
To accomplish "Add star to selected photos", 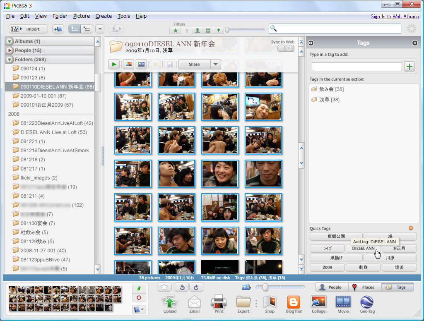I will click(x=164, y=287).
